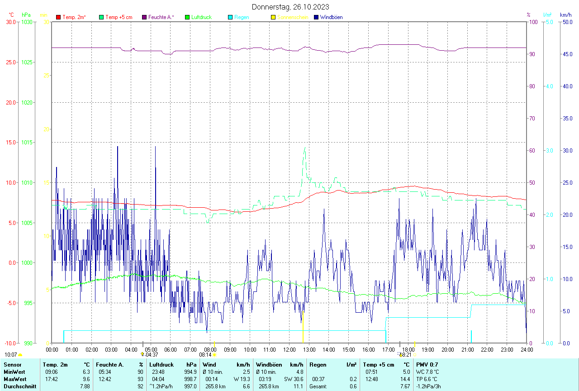Click the average pressure value '997.0'

190,386
